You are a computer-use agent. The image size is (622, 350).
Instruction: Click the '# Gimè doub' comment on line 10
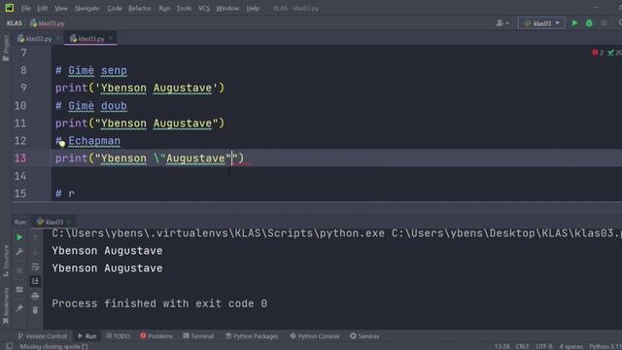[90, 106]
